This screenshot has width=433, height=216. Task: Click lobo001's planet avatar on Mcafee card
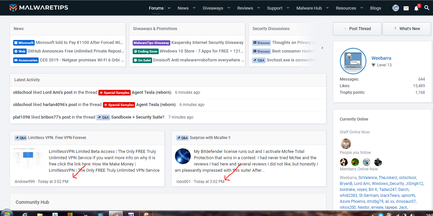(183, 157)
